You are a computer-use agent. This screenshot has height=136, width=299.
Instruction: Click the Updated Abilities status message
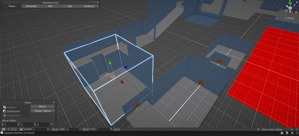click(x=19, y=133)
